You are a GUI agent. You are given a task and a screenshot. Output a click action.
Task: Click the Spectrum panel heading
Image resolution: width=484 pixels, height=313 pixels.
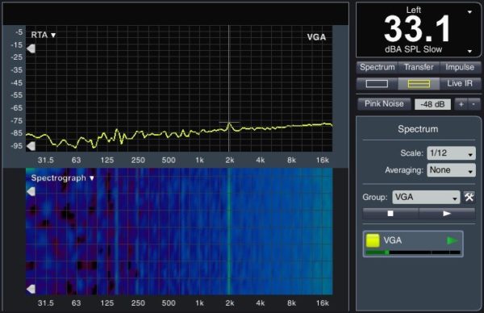pos(418,129)
